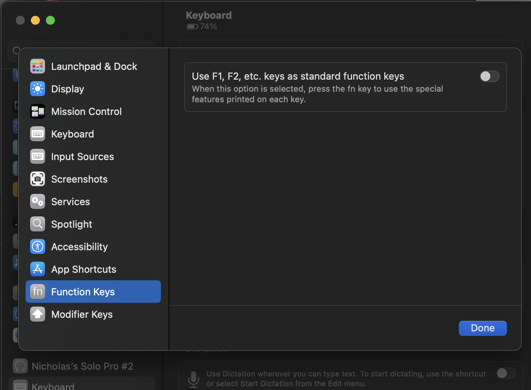This screenshot has height=390, width=531.
Task: Enable F1, F2 standard function keys toggle
Action: (489, 76)
